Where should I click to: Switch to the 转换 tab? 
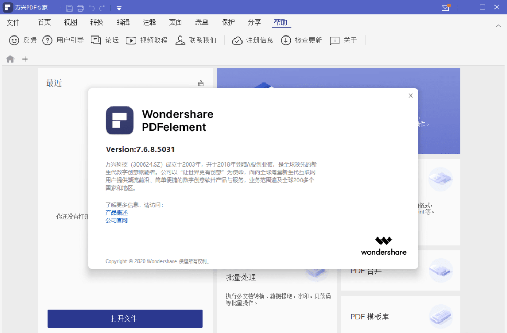coord(97,22)
